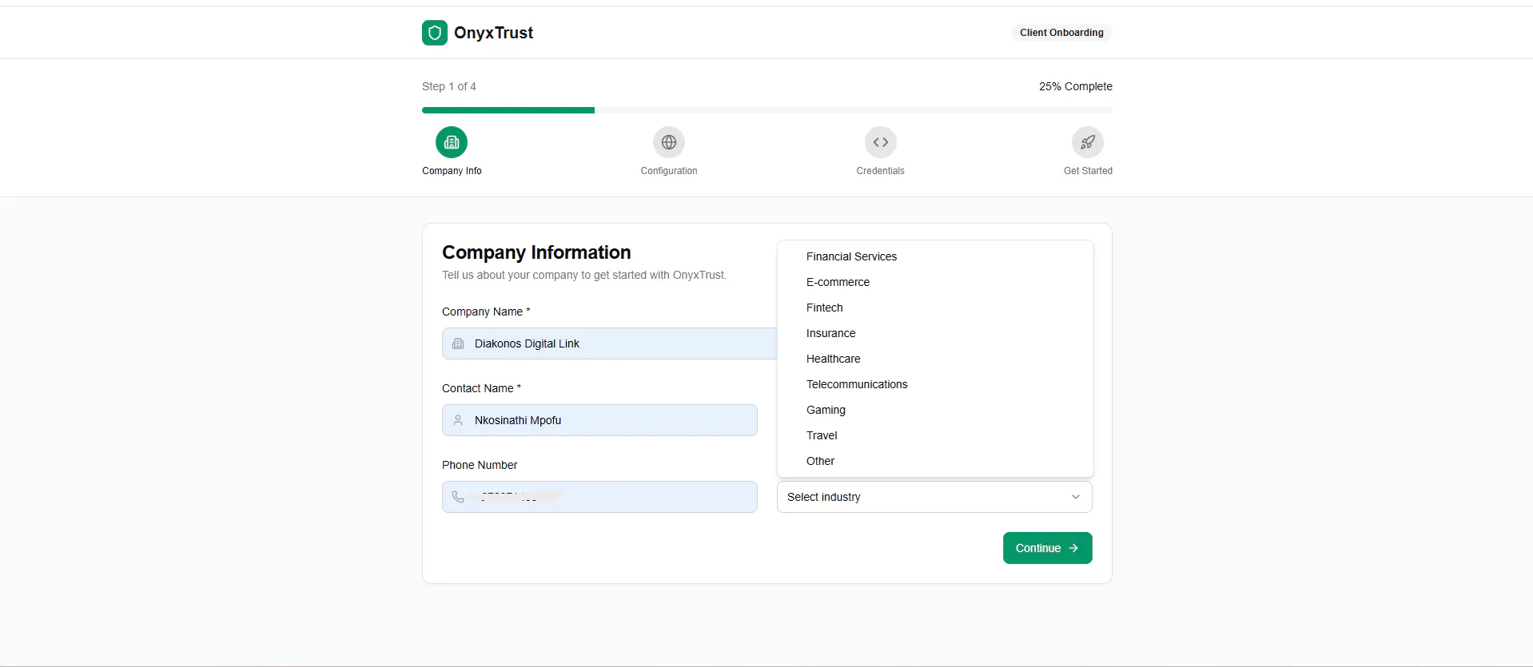Click the OnyxTrust shield logo icon
1533x667 pixels.
(x=435, y=33)
